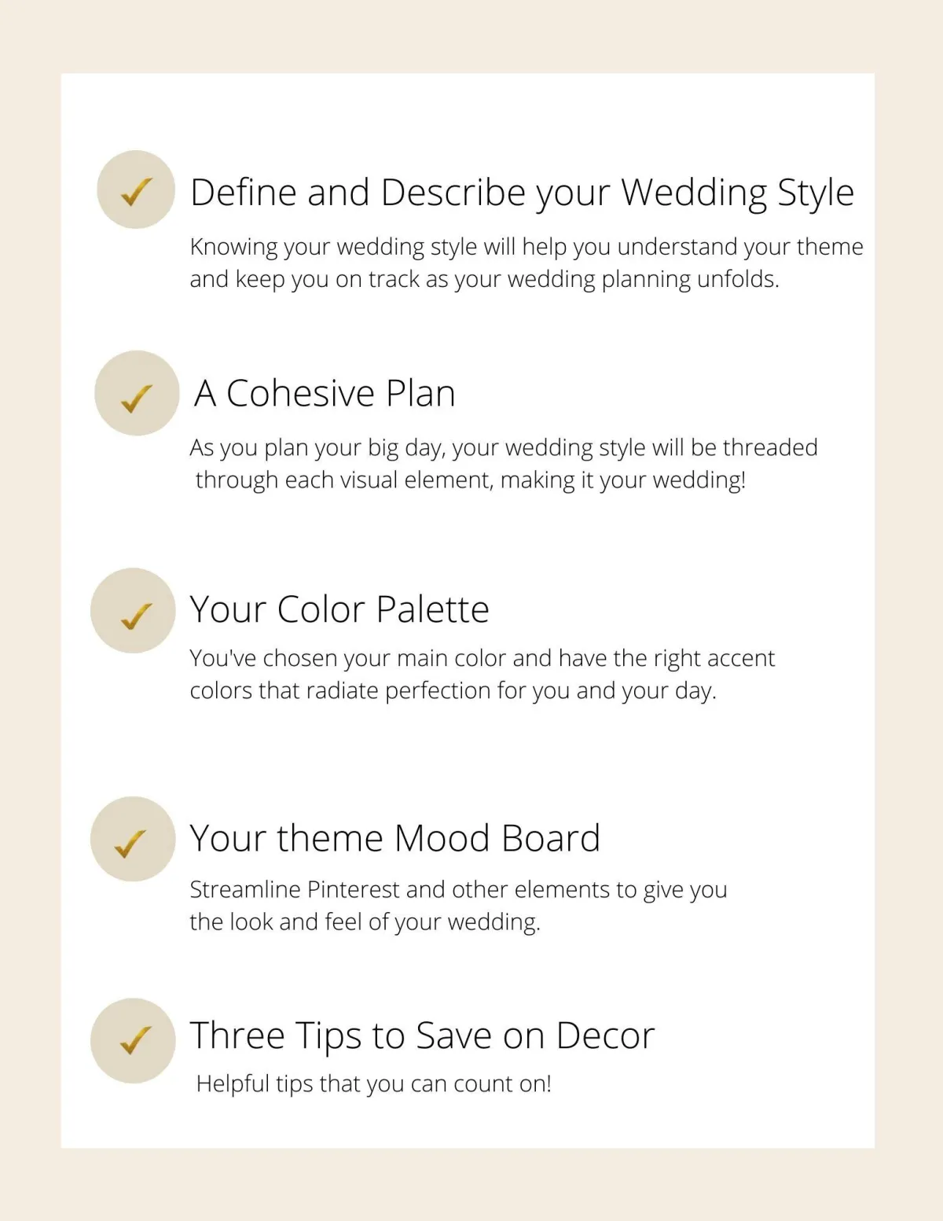Select the heading Define and Describe your Wedding Style
This screenshot has width=943, height=1221.
click(522, 193)
